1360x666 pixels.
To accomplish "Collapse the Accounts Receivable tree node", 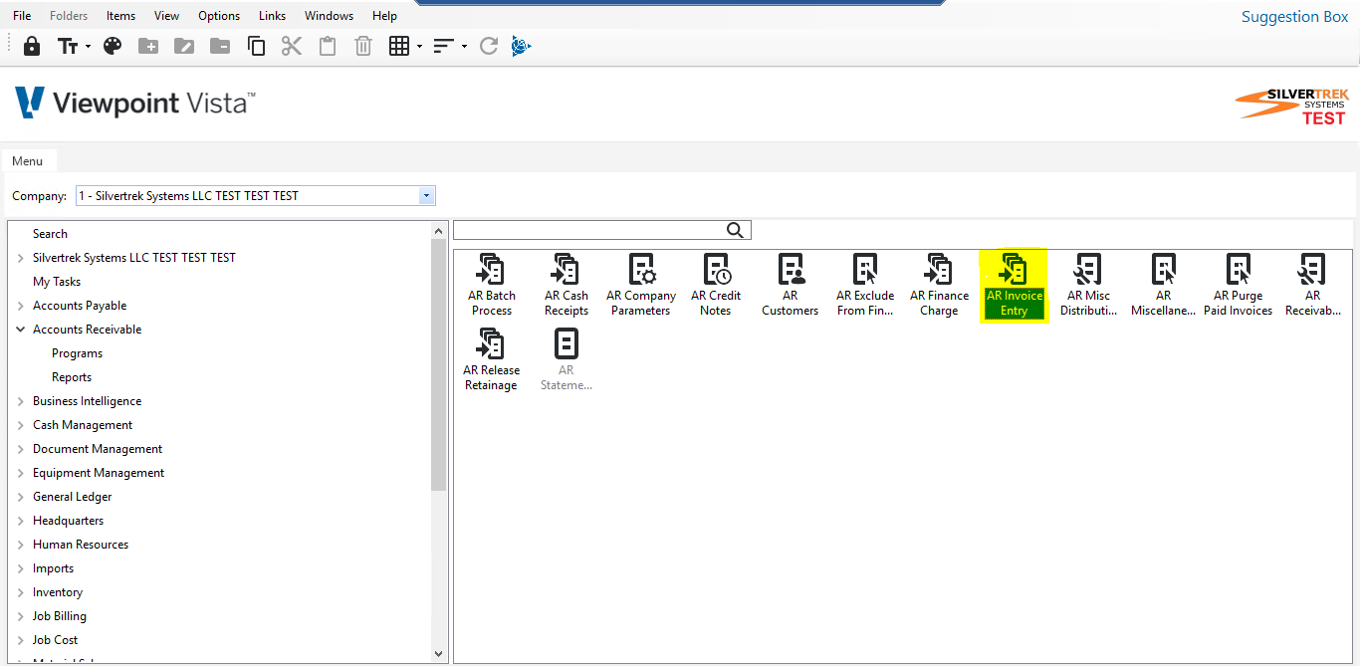I will click(21, 330).
